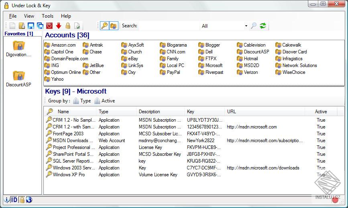Open the eBay account folder
The image size is (348, 208).
point(130,59)
